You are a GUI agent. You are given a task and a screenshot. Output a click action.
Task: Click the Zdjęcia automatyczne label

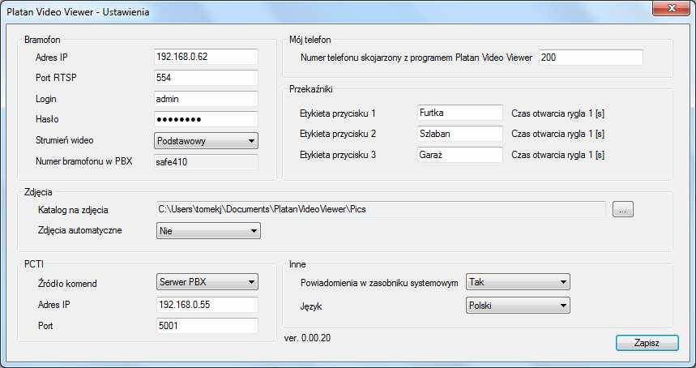(80, 230)
